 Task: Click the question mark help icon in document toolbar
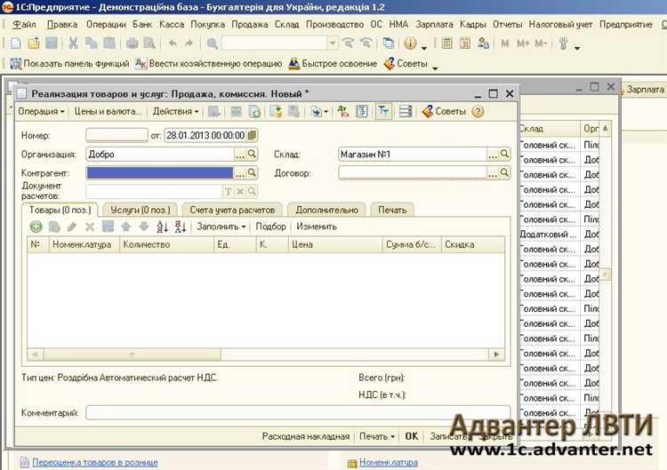coord(478,111)
